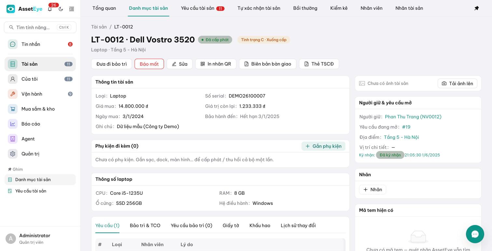Open Nhãn tài sản top tab

point(409,8)
